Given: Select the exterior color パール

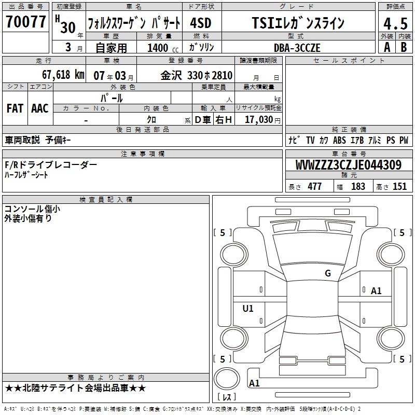Looking at the screenshot, I should (x=112, y=98).
